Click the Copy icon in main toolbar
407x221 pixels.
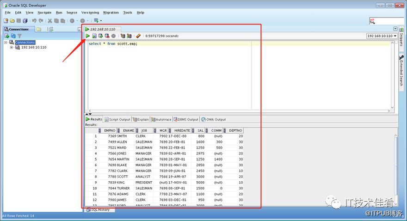(56, 20)
